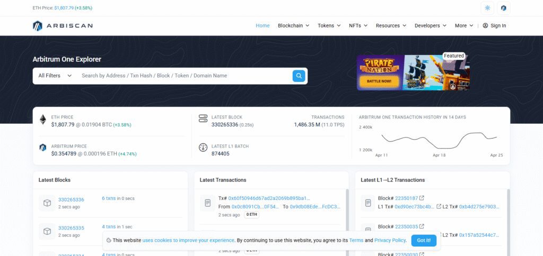The width and height of the screenshot is (543, 256).
Task: Click the Arbitrum network icon in top bar
Action: coord(504,8)
